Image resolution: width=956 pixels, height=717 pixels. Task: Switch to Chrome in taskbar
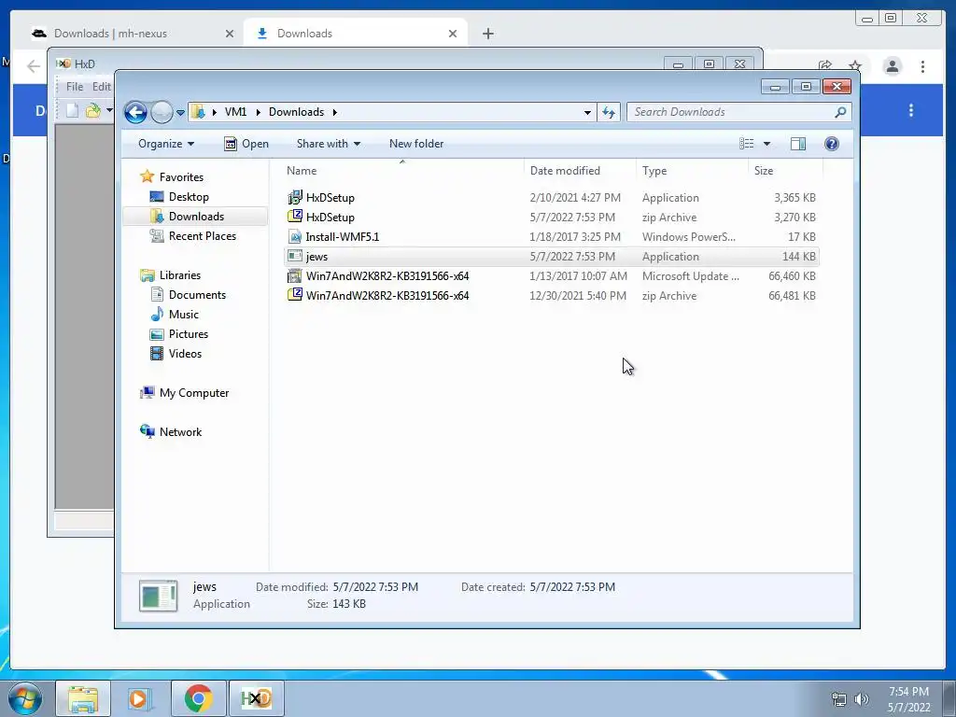198,698
